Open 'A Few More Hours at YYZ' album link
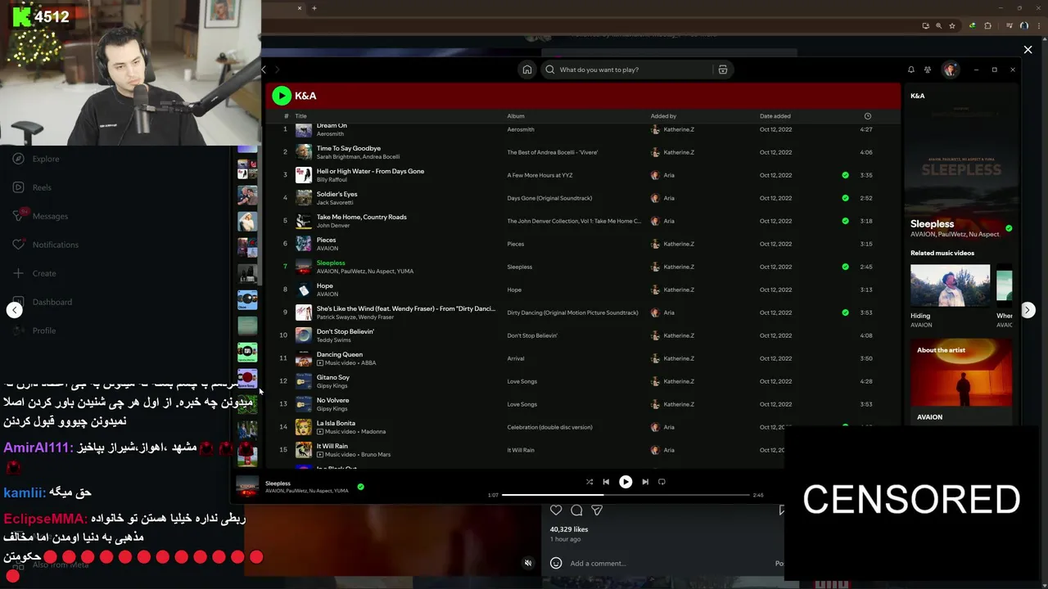 pos(540,175)
